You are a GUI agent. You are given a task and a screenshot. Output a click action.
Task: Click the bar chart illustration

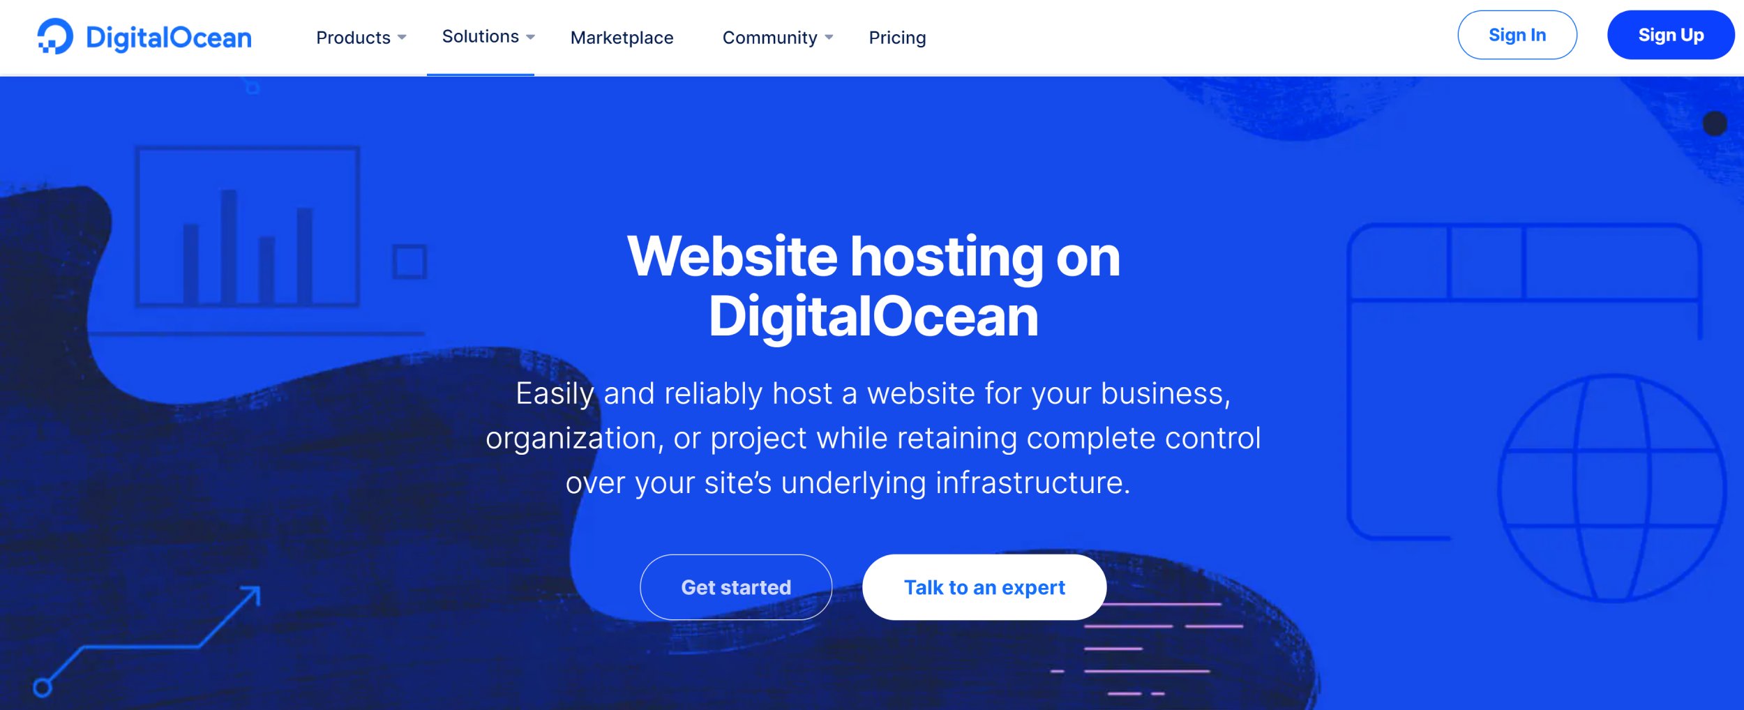point(248,227)
